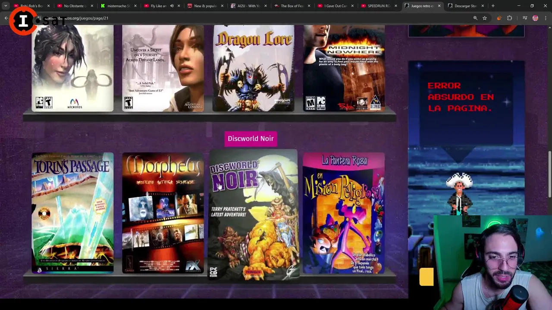Switch to the 'New & popular' tab
Viewport: 552px width, 310px height.
pyautogui.click(x=205, y=6)
